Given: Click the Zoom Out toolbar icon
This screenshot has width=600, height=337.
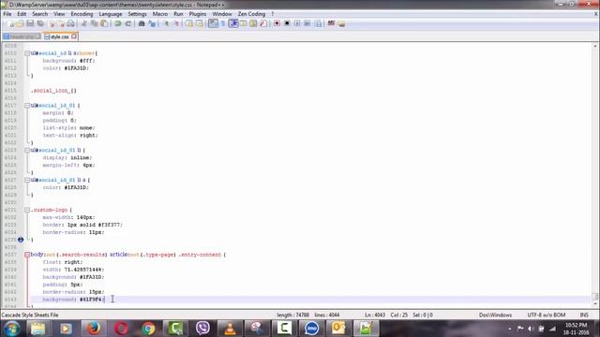Looking at the screenshot, I should pos(176,23).
